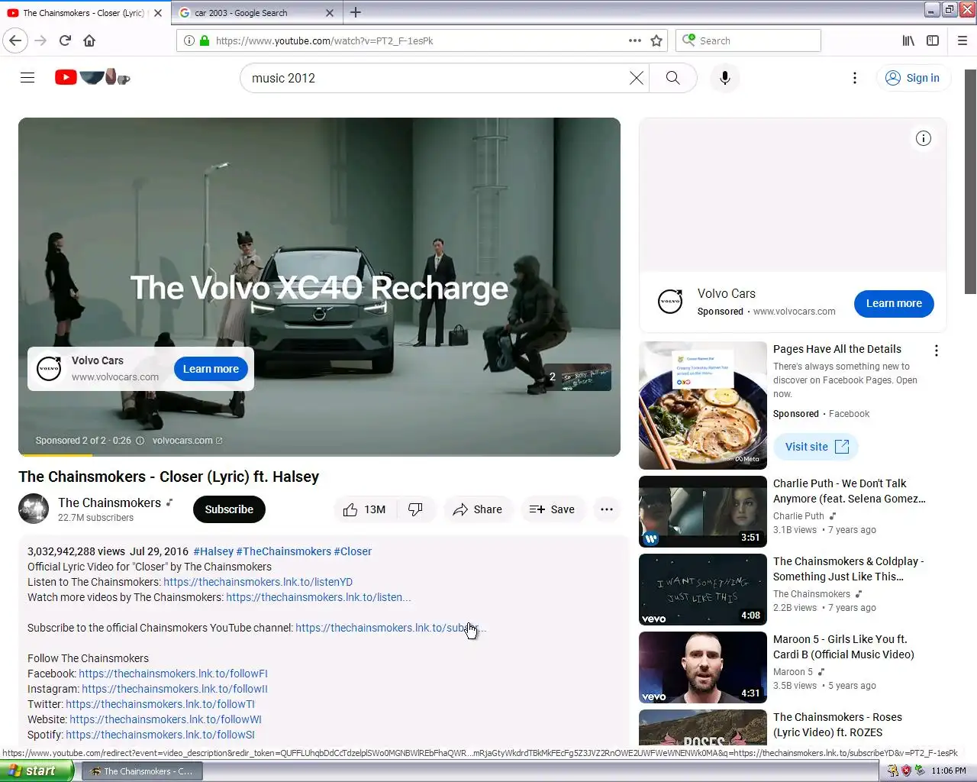Open the Website followWI link
Image resolution: width=977 pixels, height=782 pixels.
click(166, 719)
